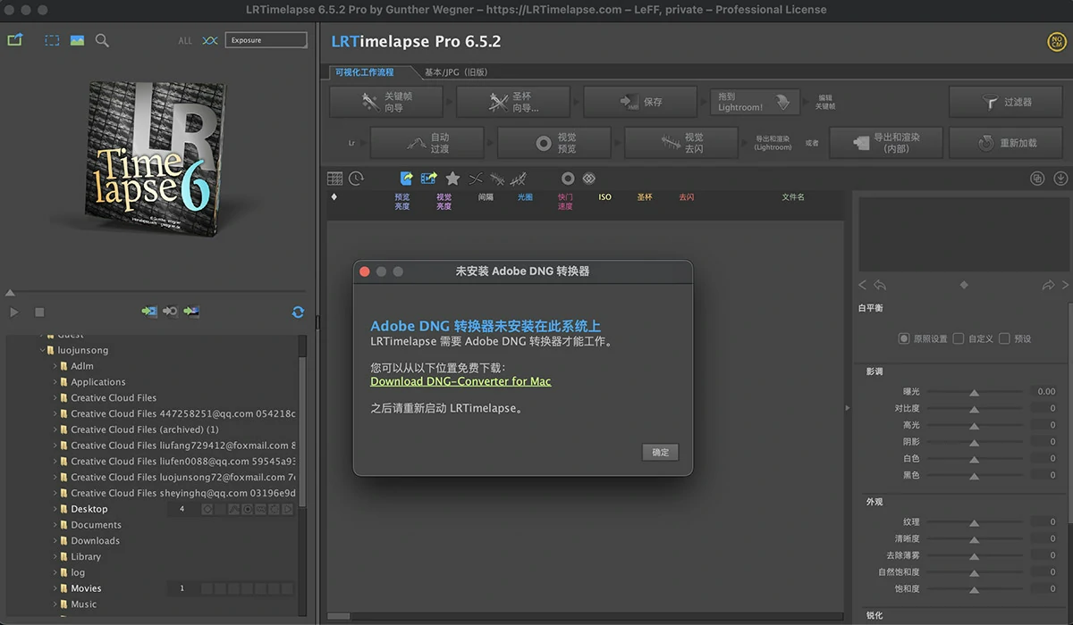
Task: Click the copy settings icon top right
Action: click(x=1037, y=179)
